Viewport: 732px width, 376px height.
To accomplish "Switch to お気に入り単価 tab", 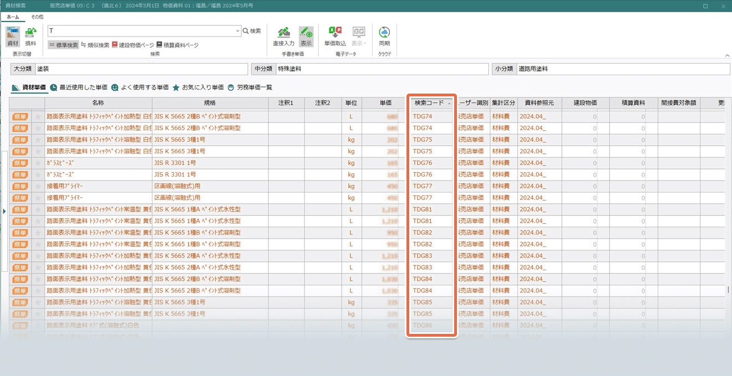I will 198,87.
